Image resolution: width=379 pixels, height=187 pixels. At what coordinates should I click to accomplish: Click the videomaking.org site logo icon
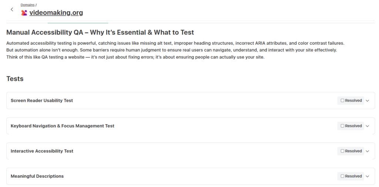point(24,13)
